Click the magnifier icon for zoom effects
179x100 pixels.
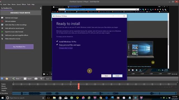(2, 35)
